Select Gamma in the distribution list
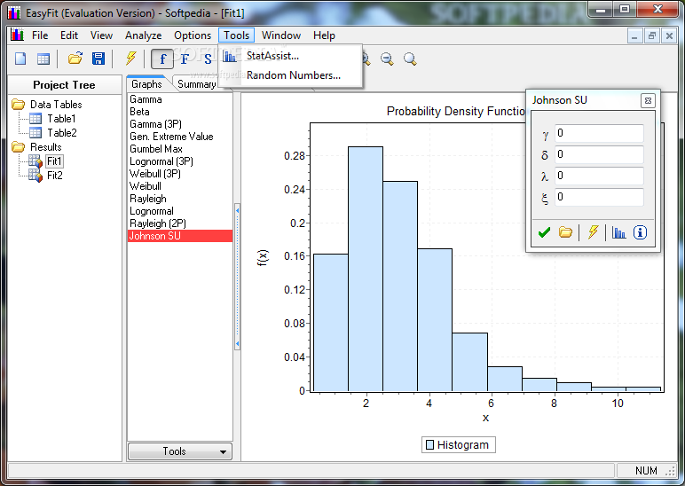 (x=179, y=99)
